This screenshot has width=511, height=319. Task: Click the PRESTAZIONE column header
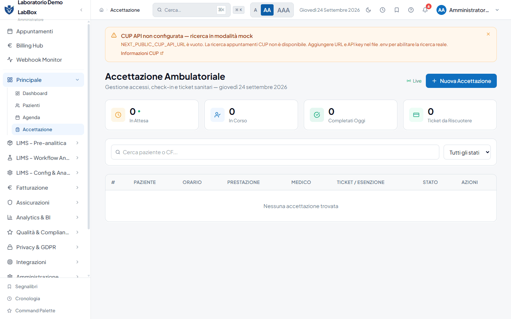coord(243,182)
